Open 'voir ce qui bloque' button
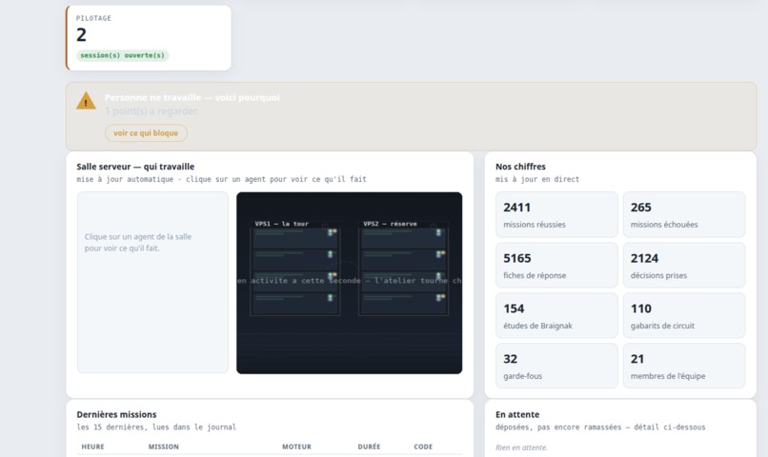The width and height of the screenshot is (768, 457). tap(146, 133)
